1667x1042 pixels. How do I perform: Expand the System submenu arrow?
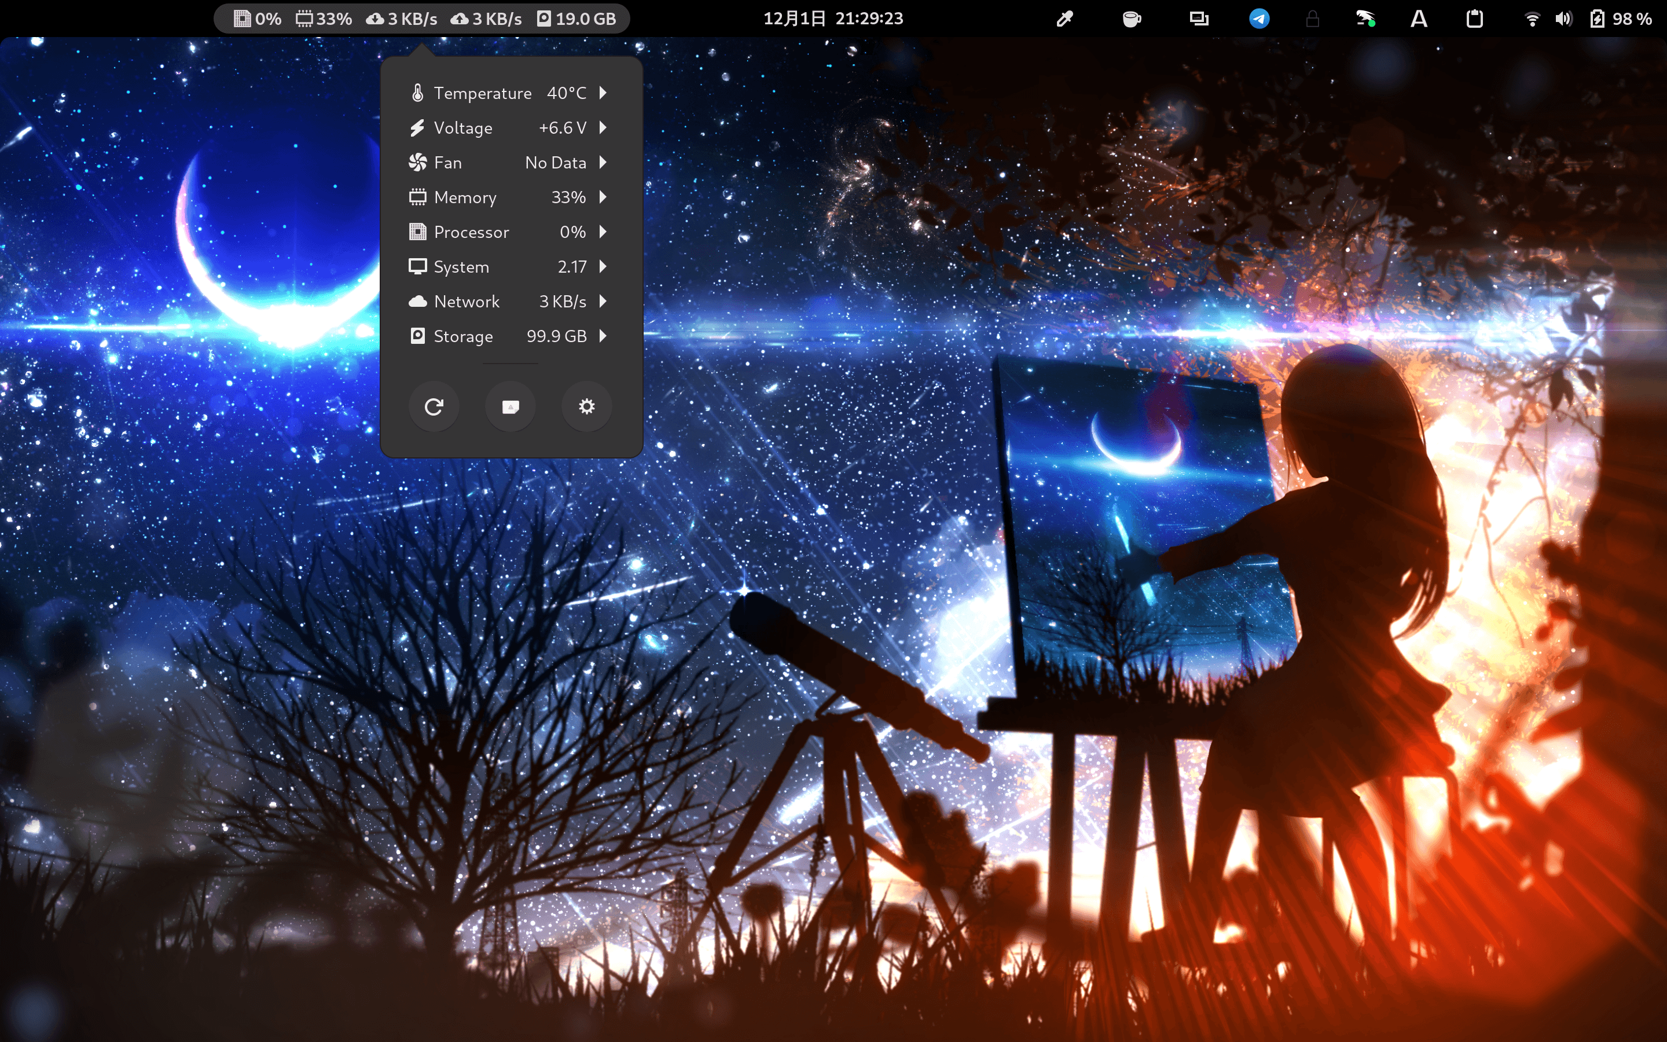603,266
